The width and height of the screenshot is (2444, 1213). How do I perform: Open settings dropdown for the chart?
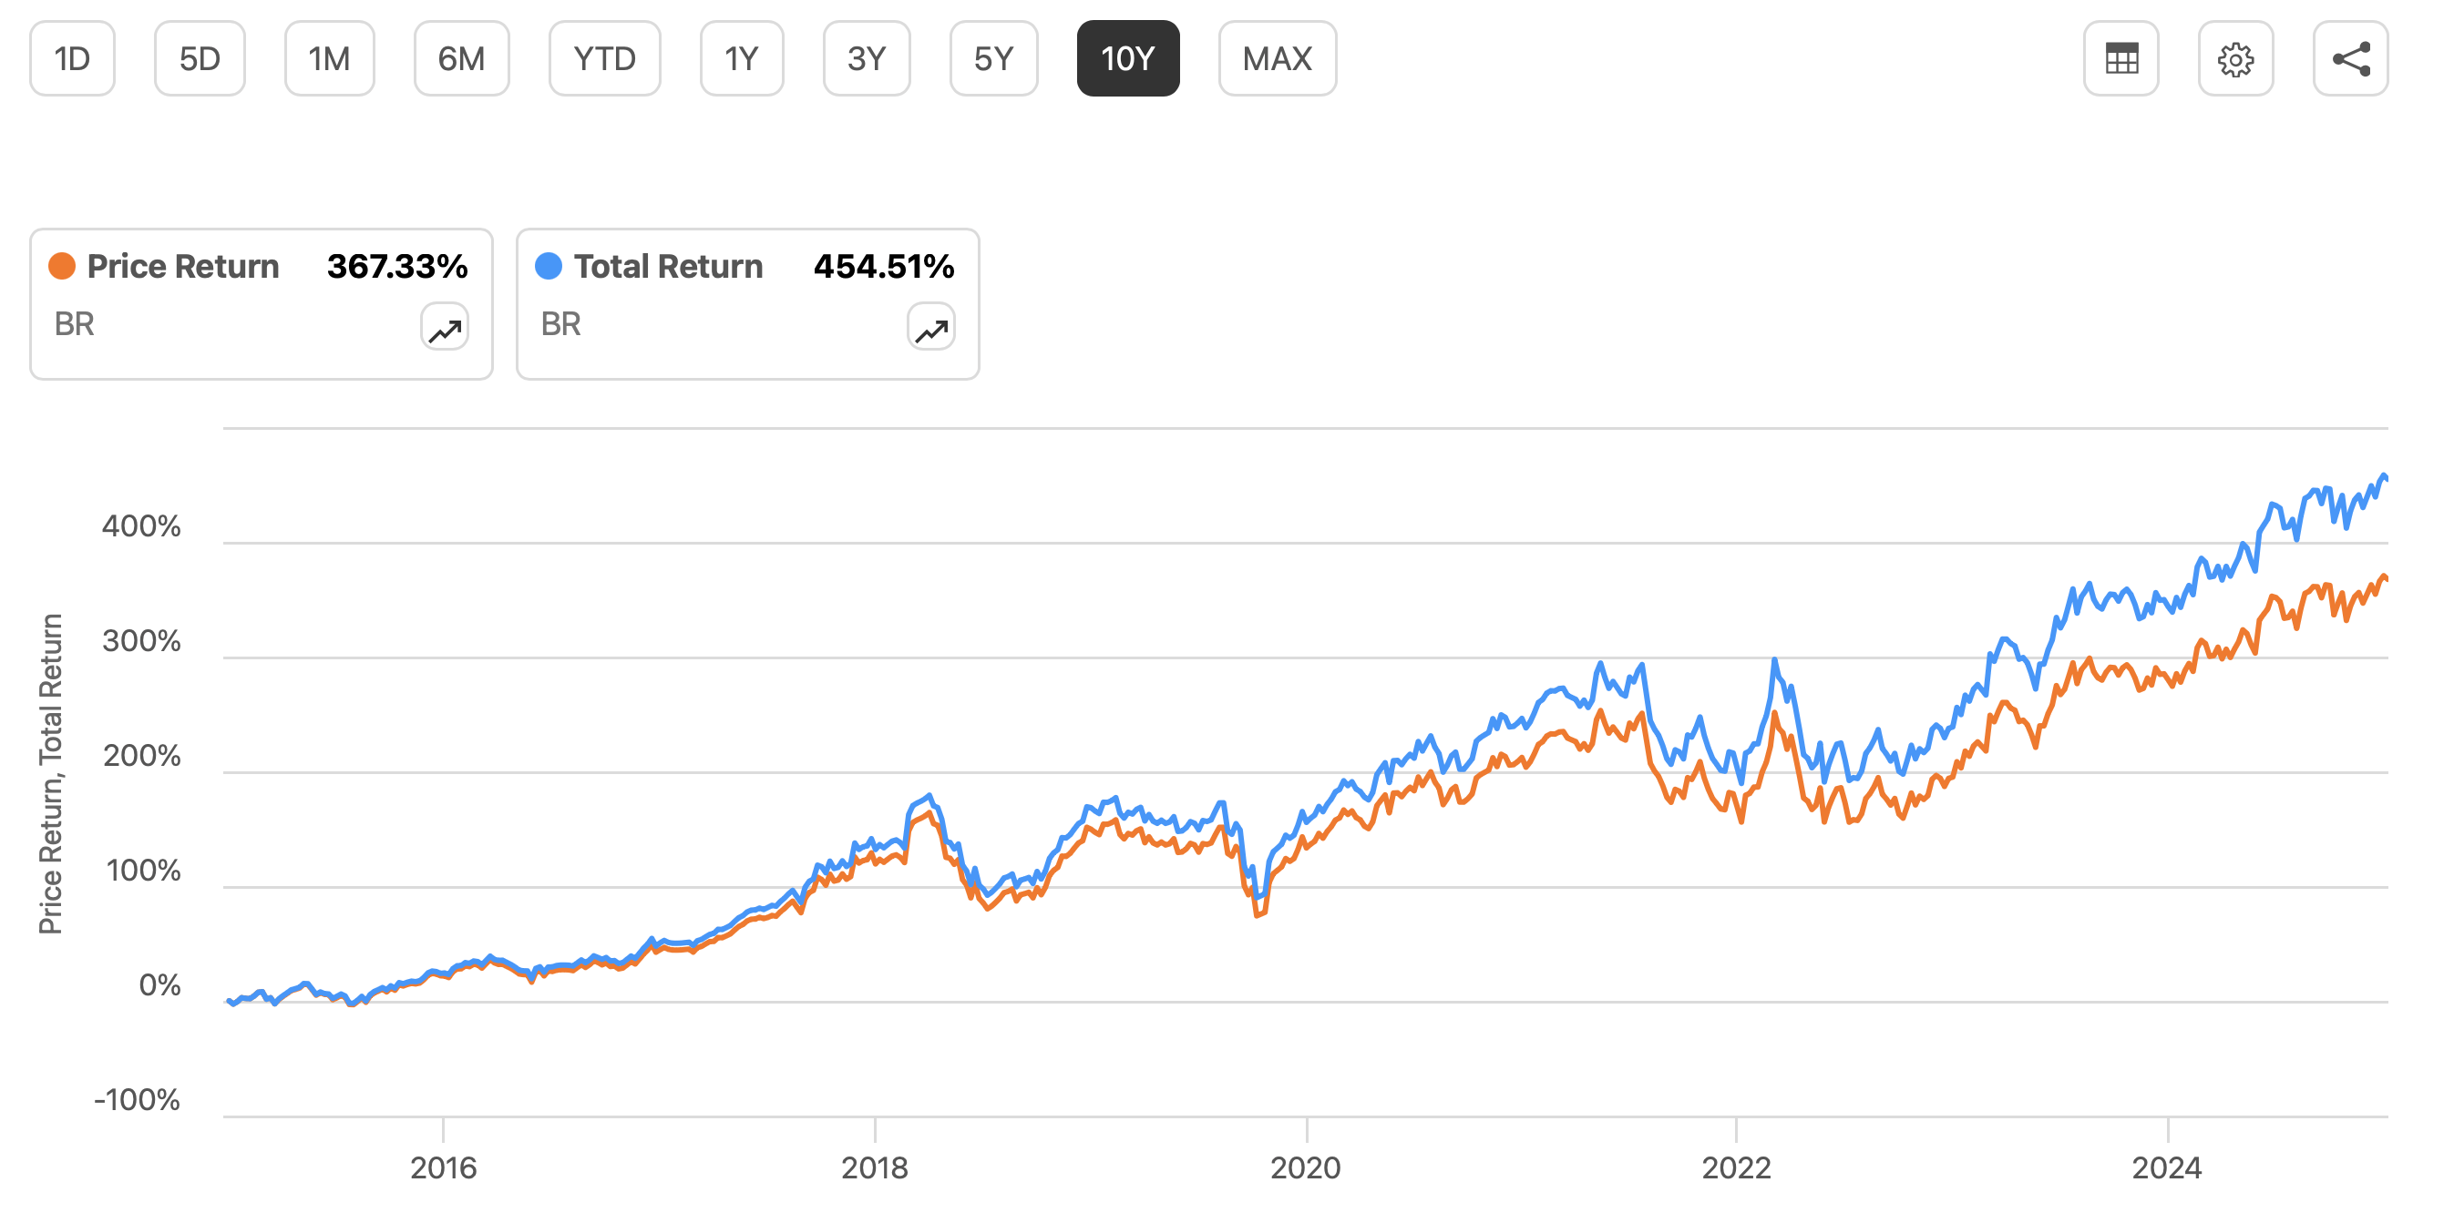pos(2235,59)
